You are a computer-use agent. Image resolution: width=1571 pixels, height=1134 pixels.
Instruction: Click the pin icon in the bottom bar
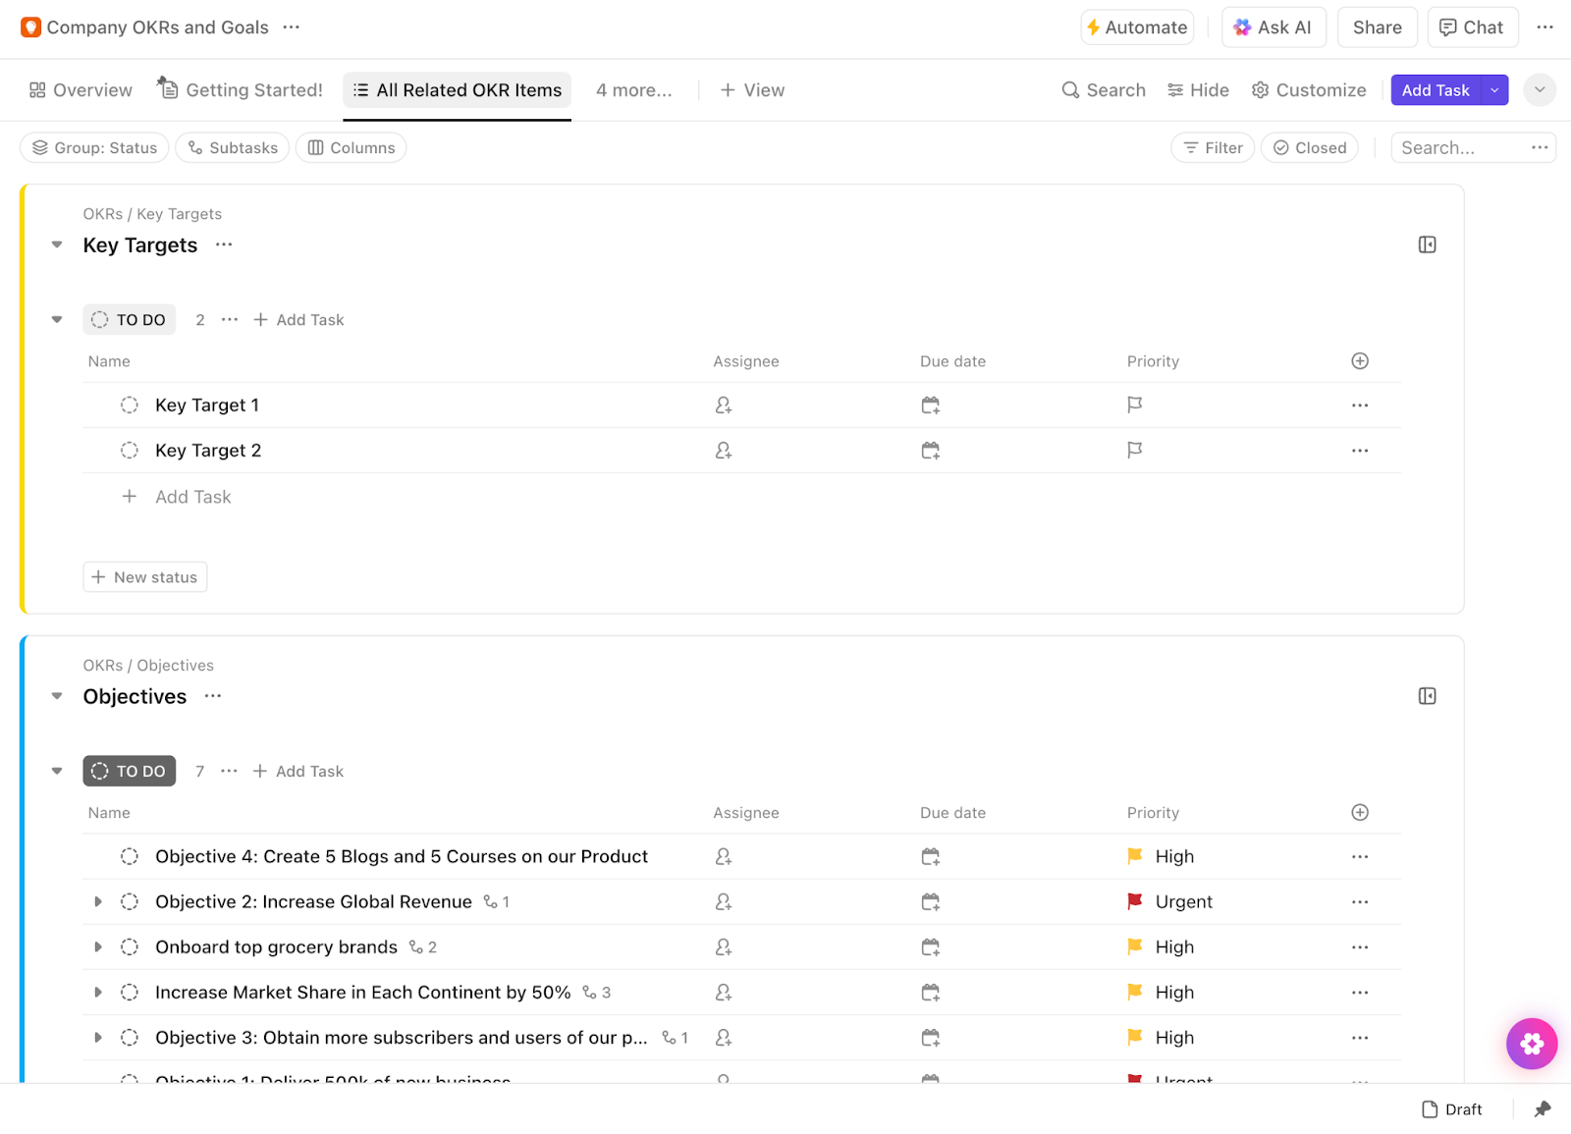pyautogui.click(x=1543, y=1109)
